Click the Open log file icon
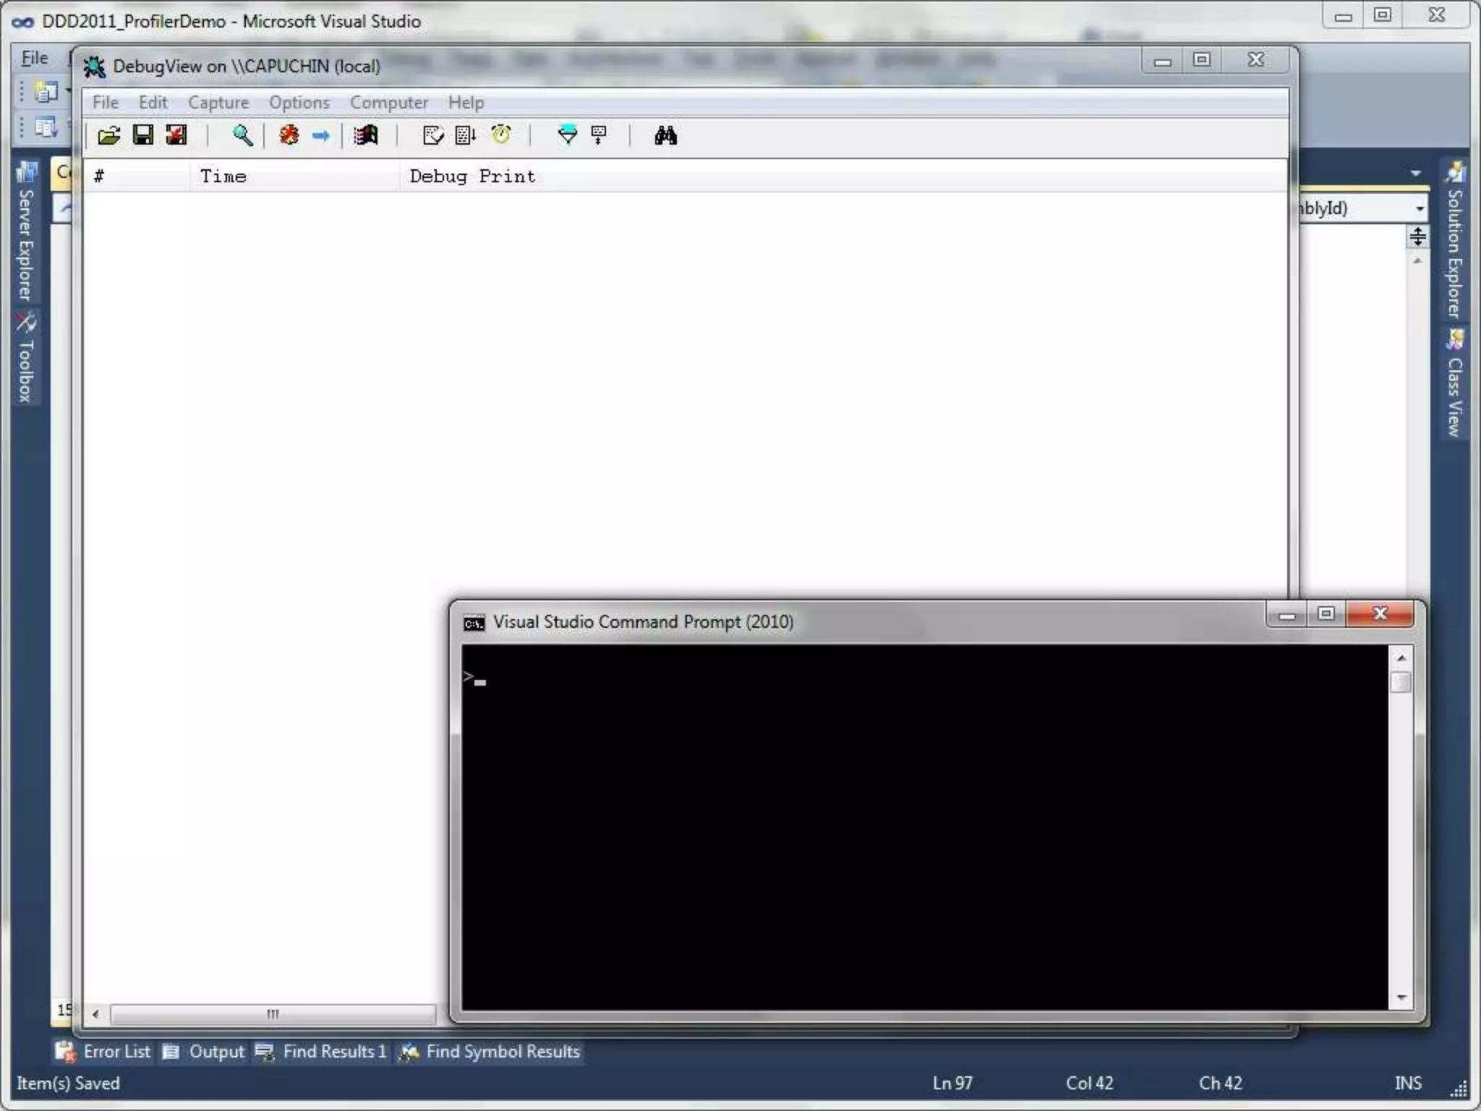 [108, 135]
